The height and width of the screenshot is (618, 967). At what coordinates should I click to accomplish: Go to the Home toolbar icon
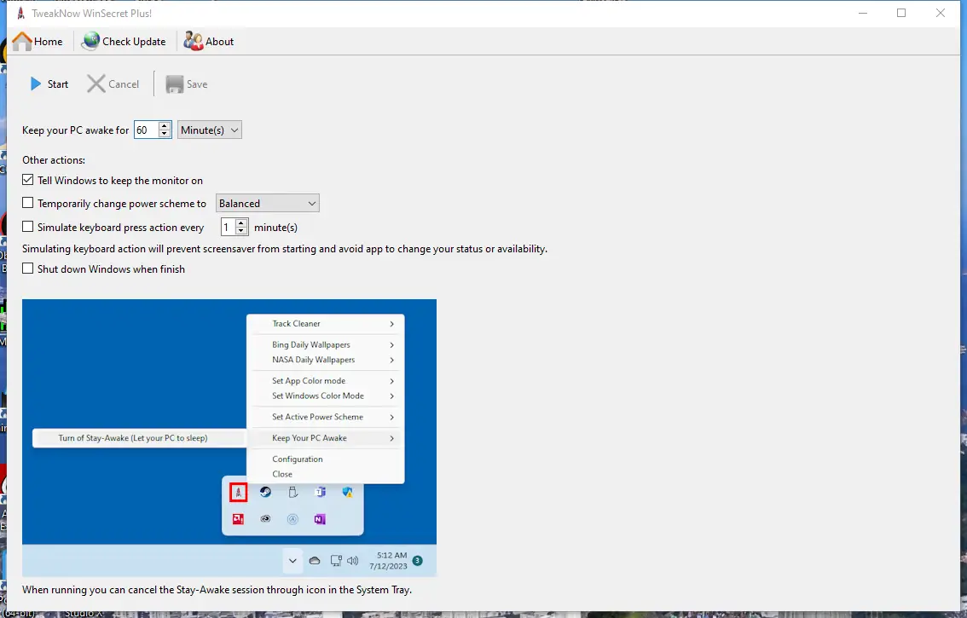22,41
